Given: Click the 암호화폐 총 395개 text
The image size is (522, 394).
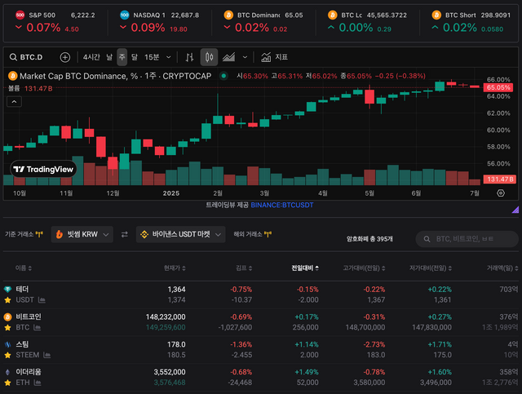Looking at the screenshot, I should tap(369, 239).
